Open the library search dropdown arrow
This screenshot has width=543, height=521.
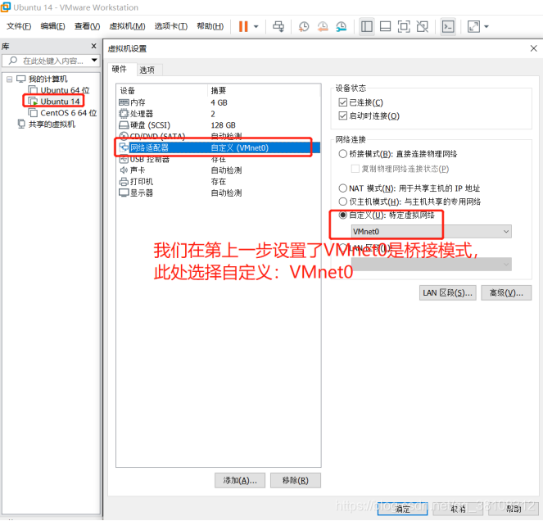(94, 61)
